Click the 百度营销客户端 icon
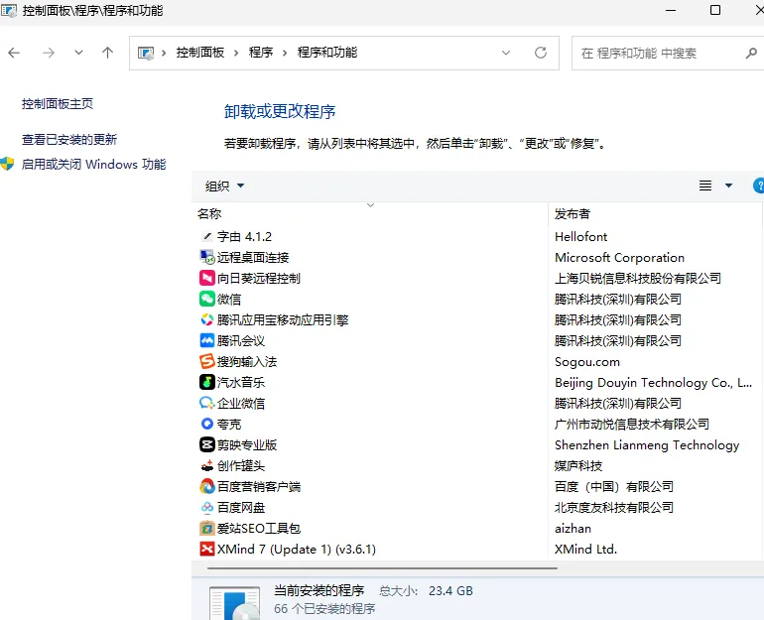 pyautogui.click(x=207, y=486)
